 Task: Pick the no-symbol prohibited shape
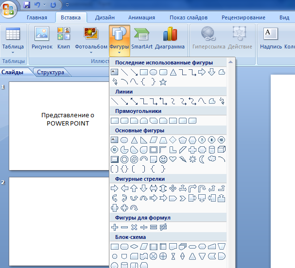pyautogui.click(x=134, y=159)
